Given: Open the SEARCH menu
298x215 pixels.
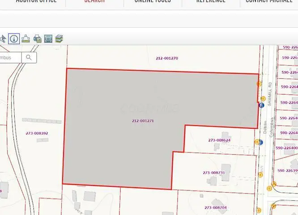Looking at the screenshot, I should pos(94,1).
